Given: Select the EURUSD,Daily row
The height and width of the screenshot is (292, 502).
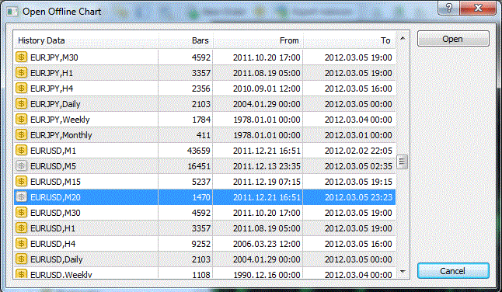Looking at the screenshot, I should point(205,259).
